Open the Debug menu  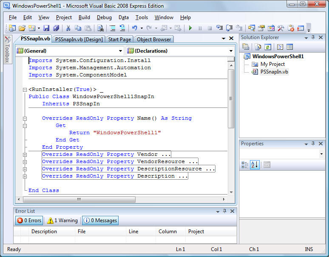click(x=104, y=17)
